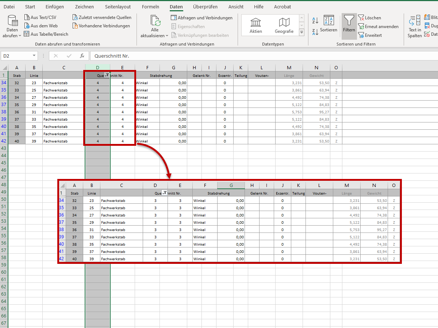Open Vorhandene Verbindungen
The width and height of the screenshot is (438, 328).
pos(101,26)
